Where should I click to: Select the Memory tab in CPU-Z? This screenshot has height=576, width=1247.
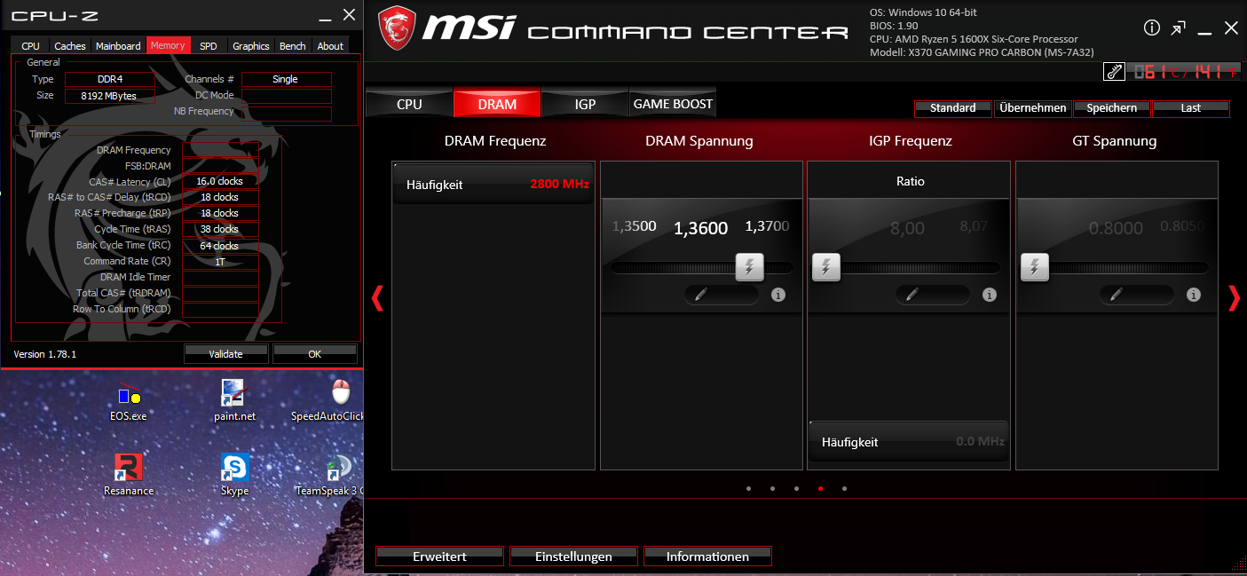(168, 45)
